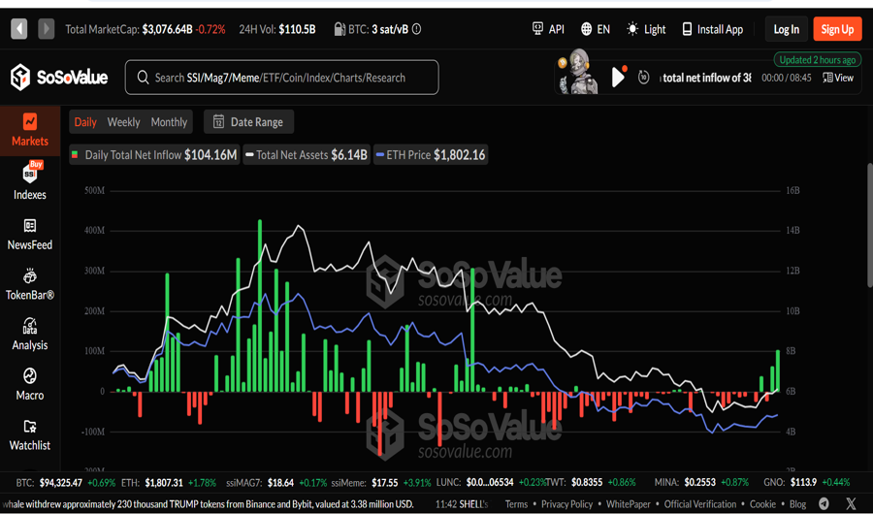Open the Privacy Policy link
Viewport: 873px width, 514px height.
[566, 504]
